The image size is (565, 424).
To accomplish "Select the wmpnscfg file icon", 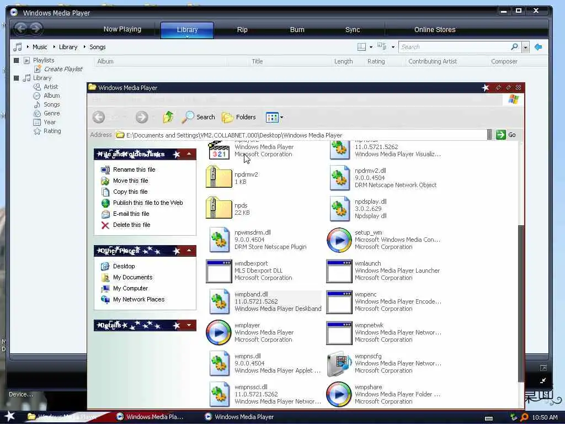I will point(339,363).
